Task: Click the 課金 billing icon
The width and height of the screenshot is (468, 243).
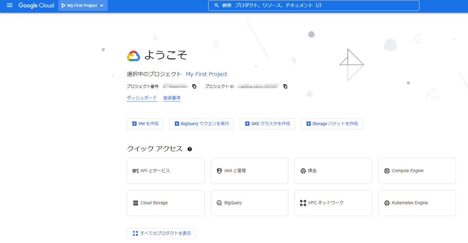Action: coord(303,171)
